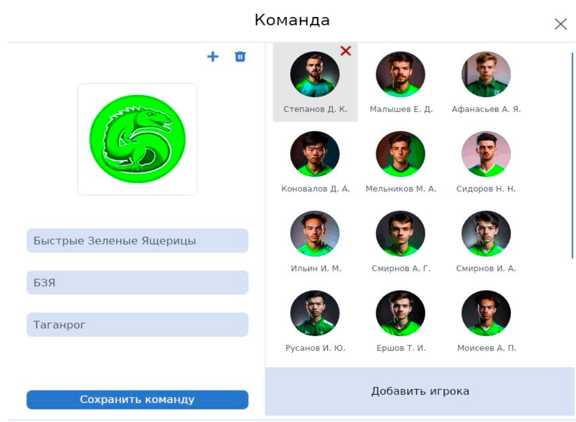Click the blue plus icon above team logo
576x422 pixels.
[213, 56]
